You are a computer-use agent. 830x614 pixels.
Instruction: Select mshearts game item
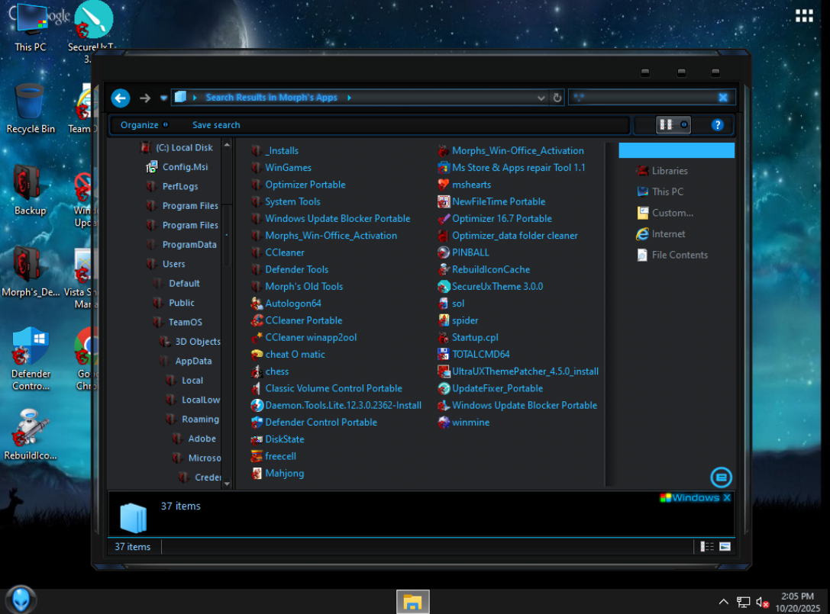464,185
